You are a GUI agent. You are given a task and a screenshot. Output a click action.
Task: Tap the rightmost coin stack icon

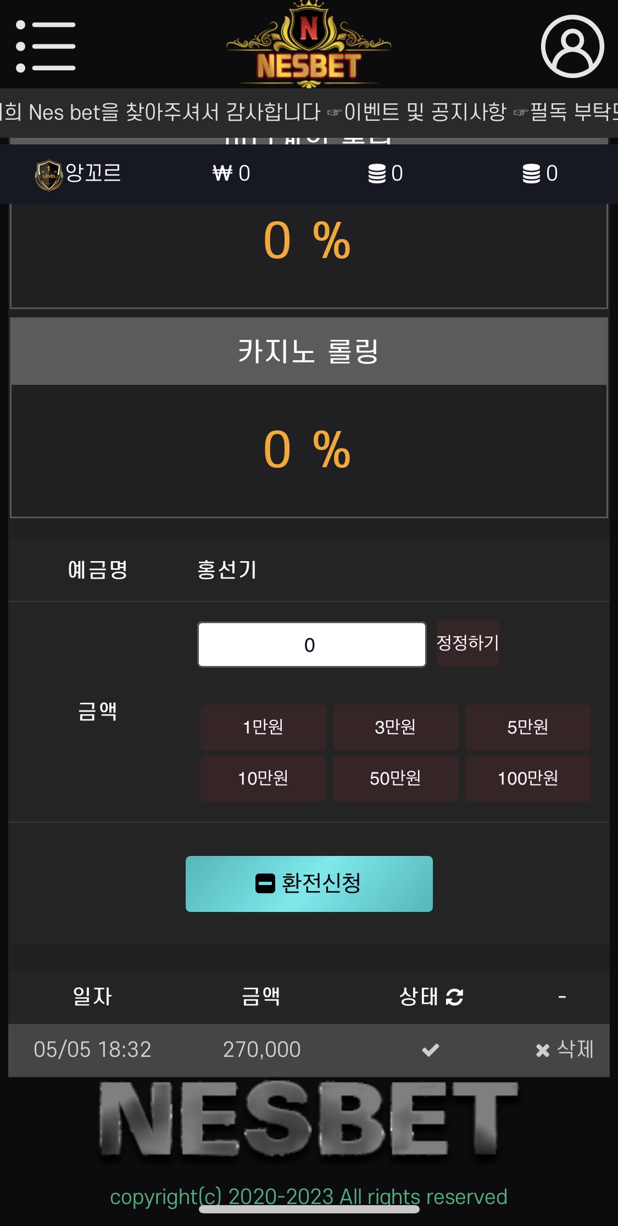tap(531, 173)
